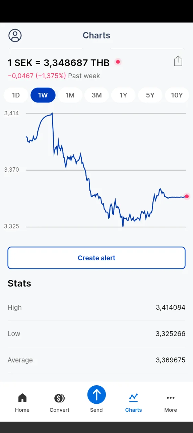This screenshot has width=193, height=433.
Task: Tap the Average stat row
Action: coord(96,360)
